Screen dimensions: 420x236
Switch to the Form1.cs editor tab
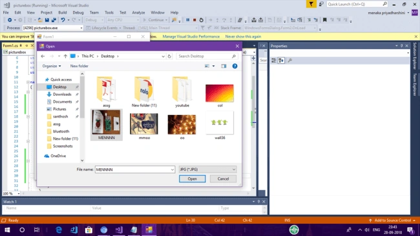(x=10, y=46)
